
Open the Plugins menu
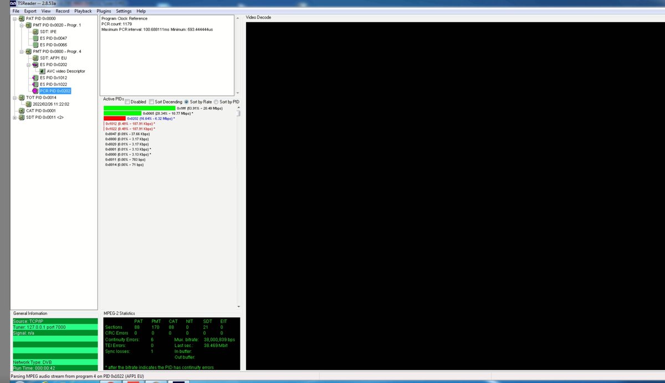click(104, 11)
